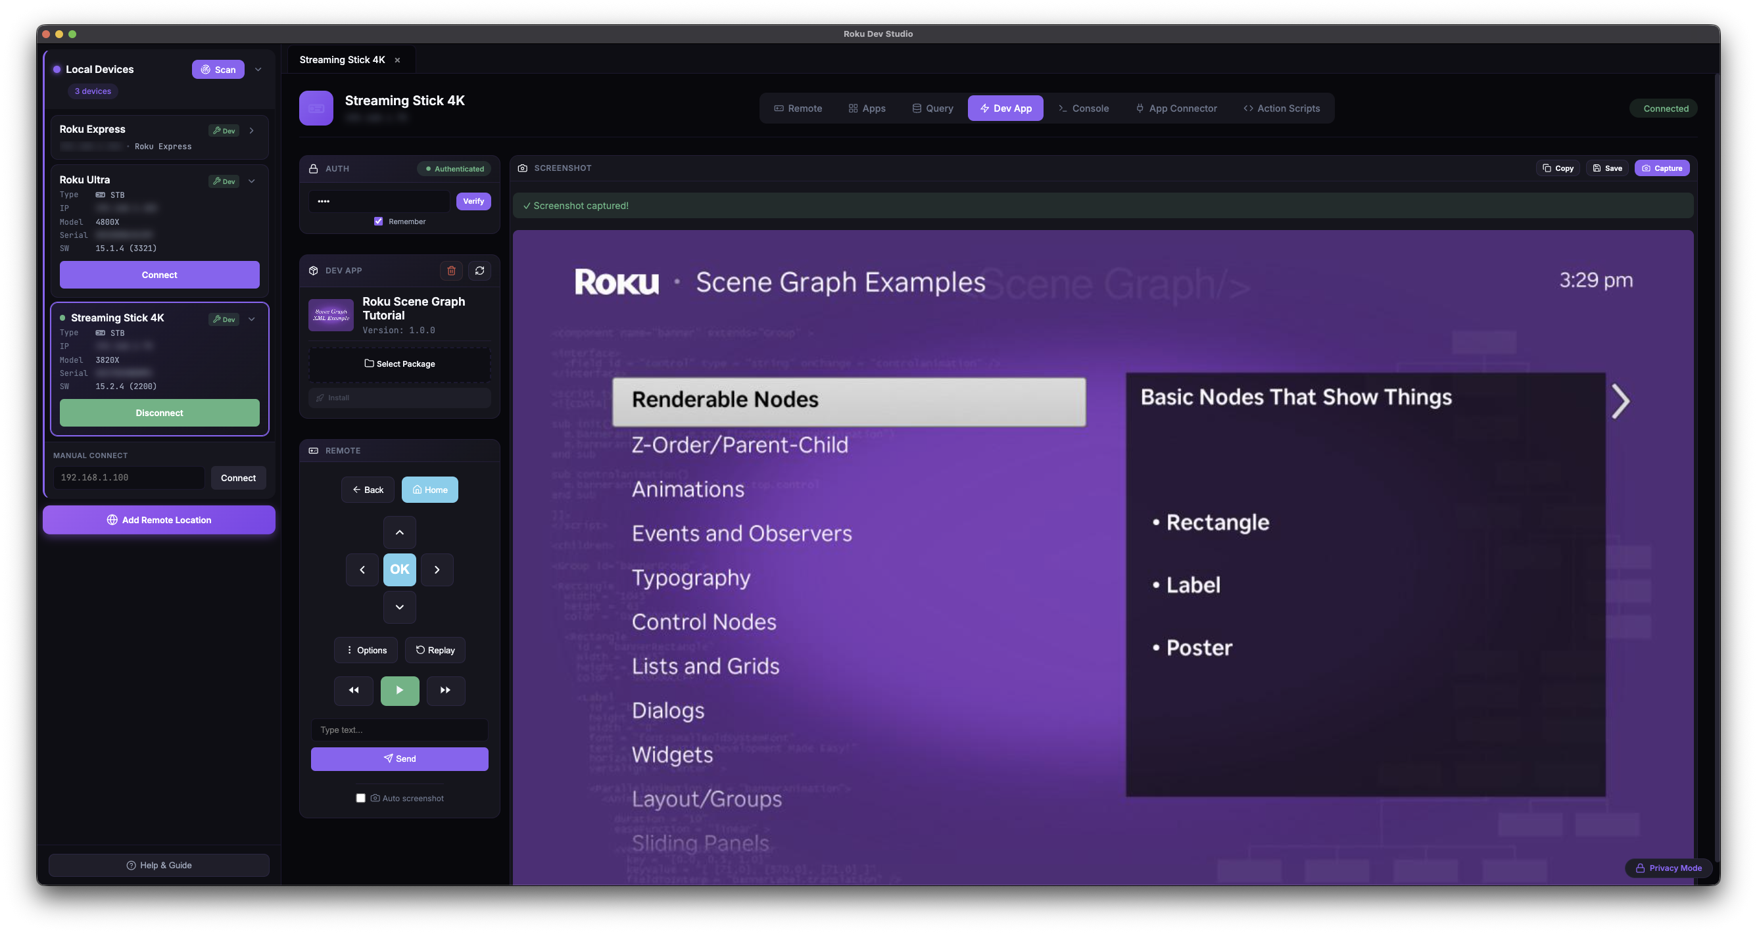Image resolution: width=1757 pixels, height=934 pixels.
Task: Click the dev password field
Action: click(x=379, y=201)
